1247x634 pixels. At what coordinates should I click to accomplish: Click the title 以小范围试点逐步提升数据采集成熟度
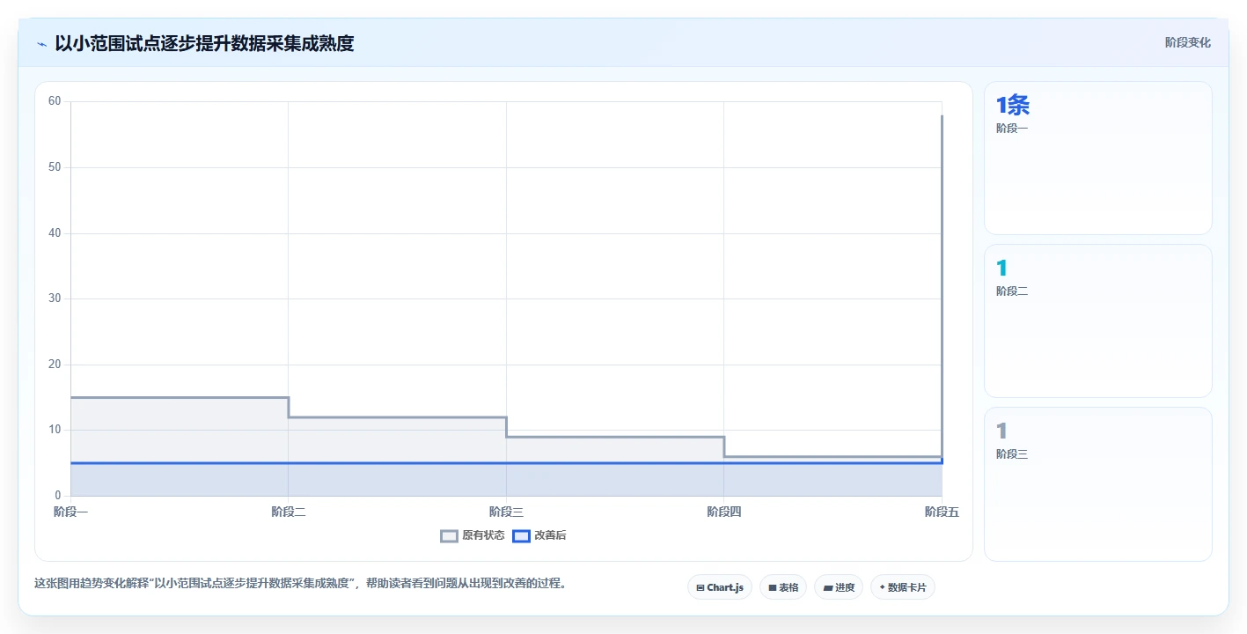coord(204,43)
